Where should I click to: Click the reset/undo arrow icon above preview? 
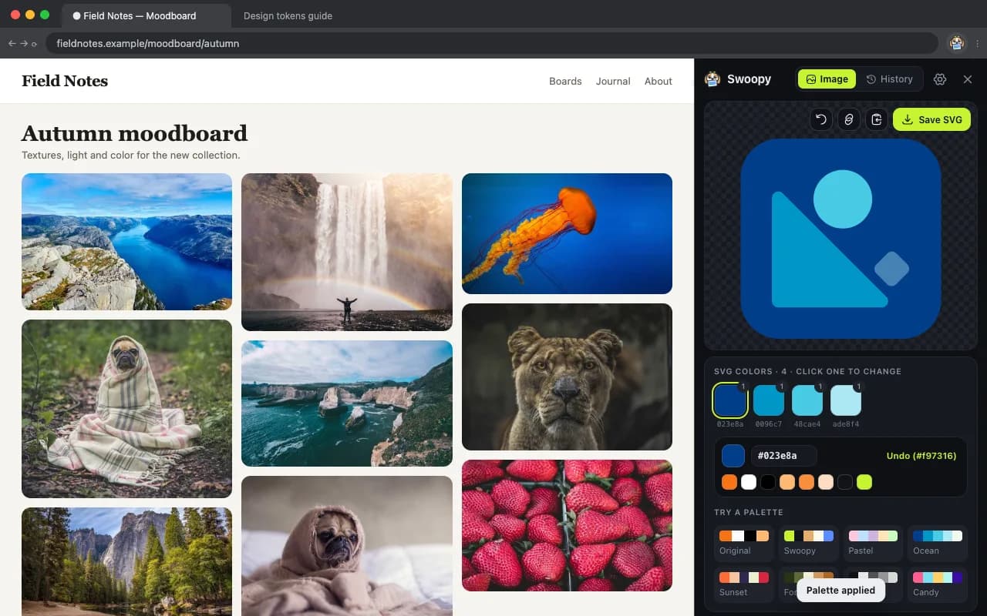(821, 119)
